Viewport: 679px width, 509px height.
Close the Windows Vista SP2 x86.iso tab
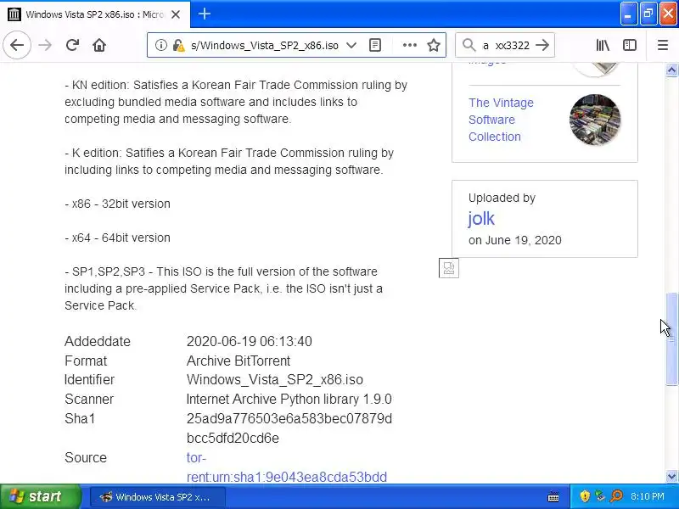(176, 14)
